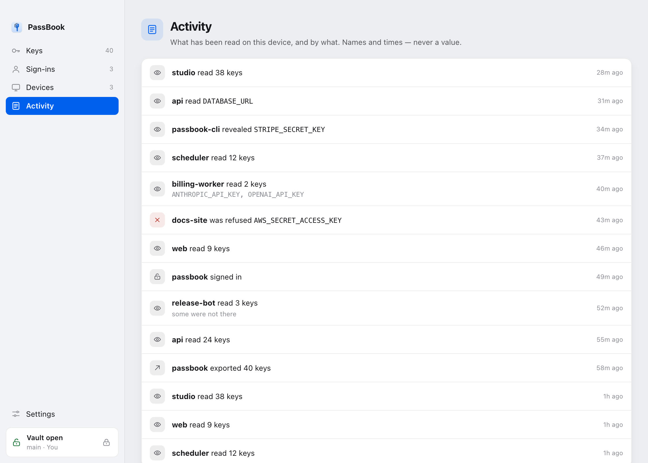Click eye icon for api read 24 keys
The height and width of the screenshot is (463, 648).
click(x=157, y=339)
